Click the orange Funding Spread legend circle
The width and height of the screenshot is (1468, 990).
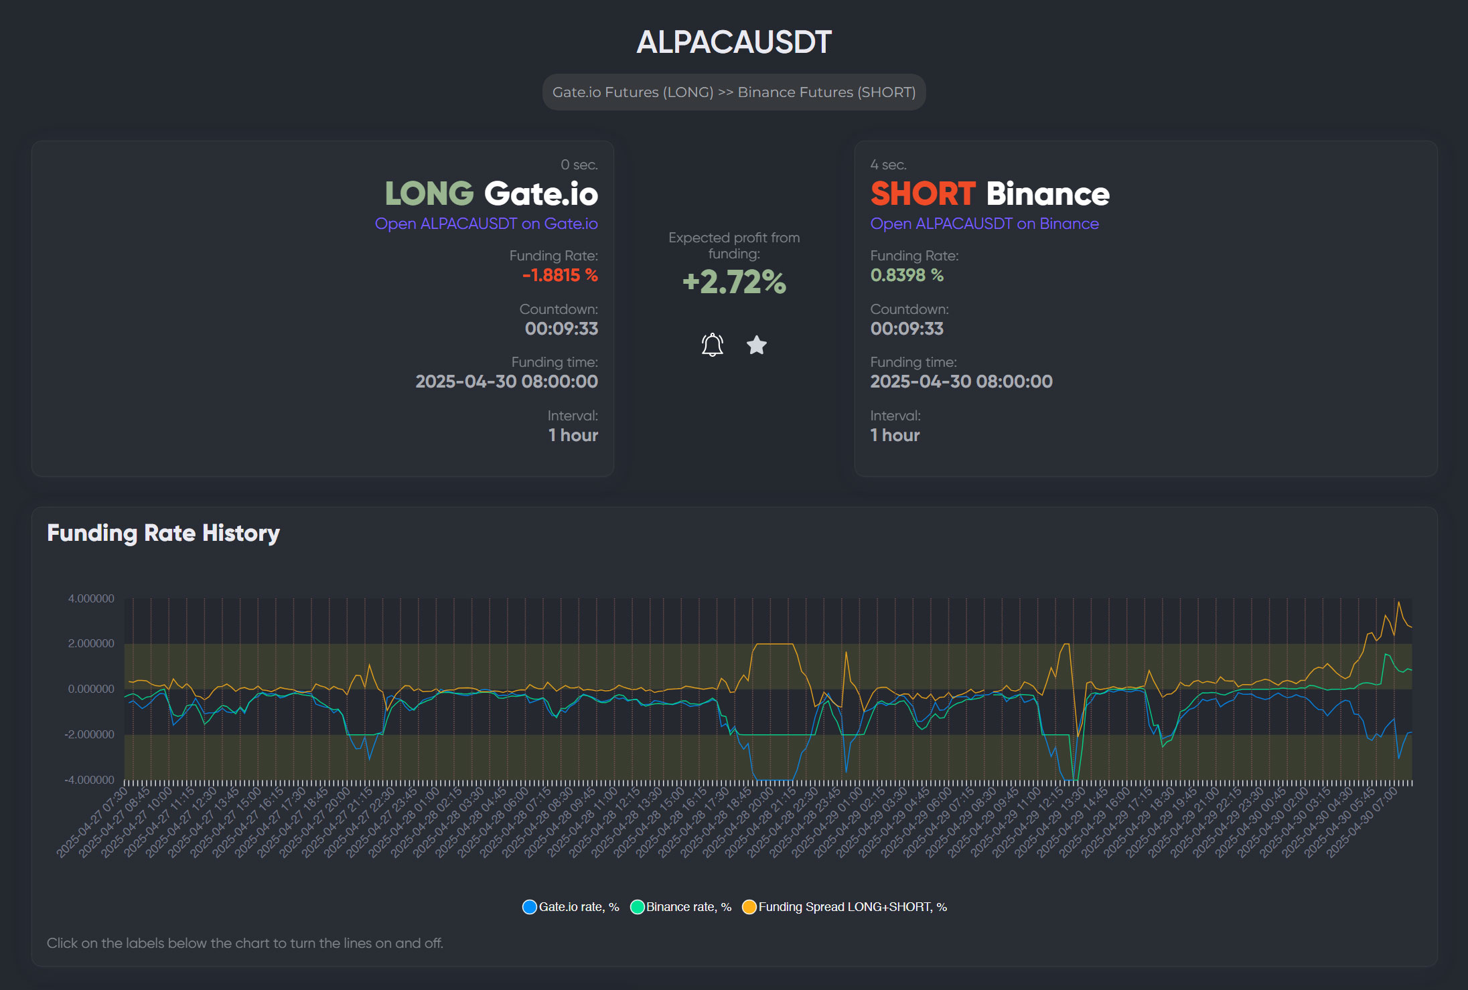749,907
